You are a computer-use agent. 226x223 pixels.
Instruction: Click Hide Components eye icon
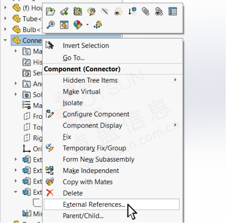(105, 11)
